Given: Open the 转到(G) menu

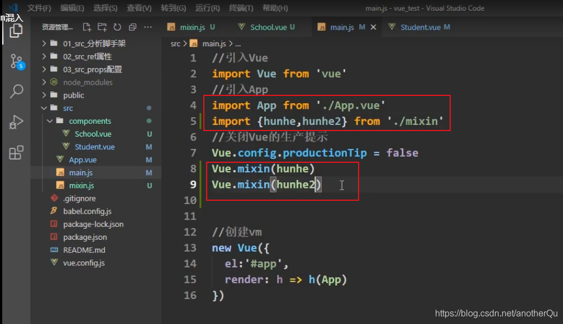Looking at the screenshot, I should [173, 8].
